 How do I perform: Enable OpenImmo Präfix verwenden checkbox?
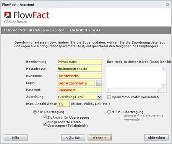click(109, 97)
